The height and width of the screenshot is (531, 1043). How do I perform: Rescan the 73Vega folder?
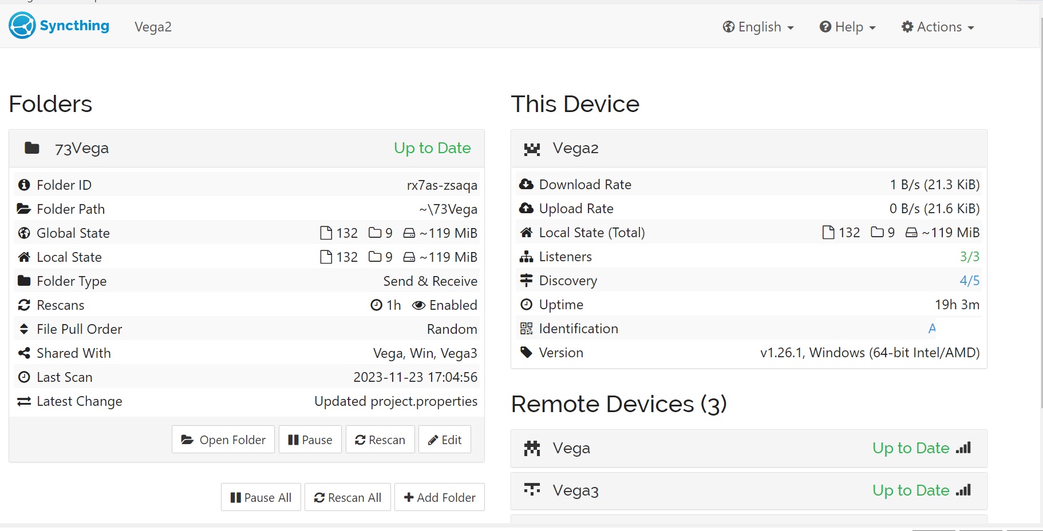[380, 440]
